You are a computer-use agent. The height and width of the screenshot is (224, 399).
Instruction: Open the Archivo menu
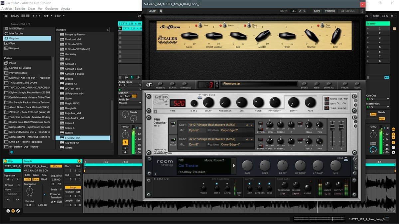tap(7, 9)
